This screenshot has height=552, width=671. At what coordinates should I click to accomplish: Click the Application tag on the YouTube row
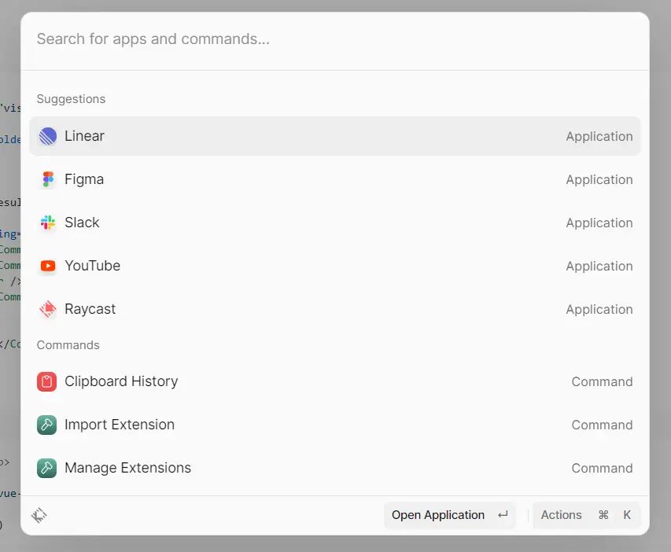coord(599,267)
